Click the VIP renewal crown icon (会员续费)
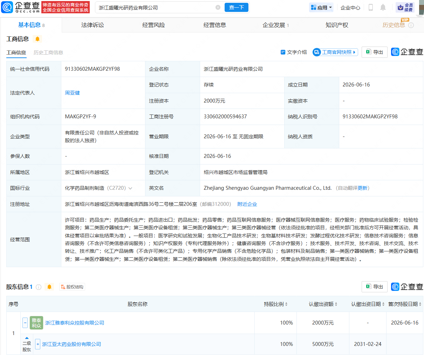Image resolution: width=424 pixels, height=355 pixels. 405,7
